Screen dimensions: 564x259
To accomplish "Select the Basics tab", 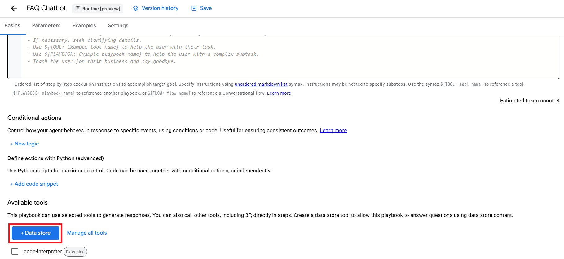I will click(x=12, y=25).
